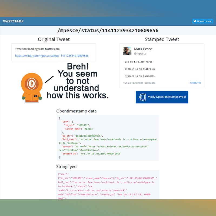Click the 'Stringifyed' heading
Viewport: 216px width, 216px height.
point(67,167)
